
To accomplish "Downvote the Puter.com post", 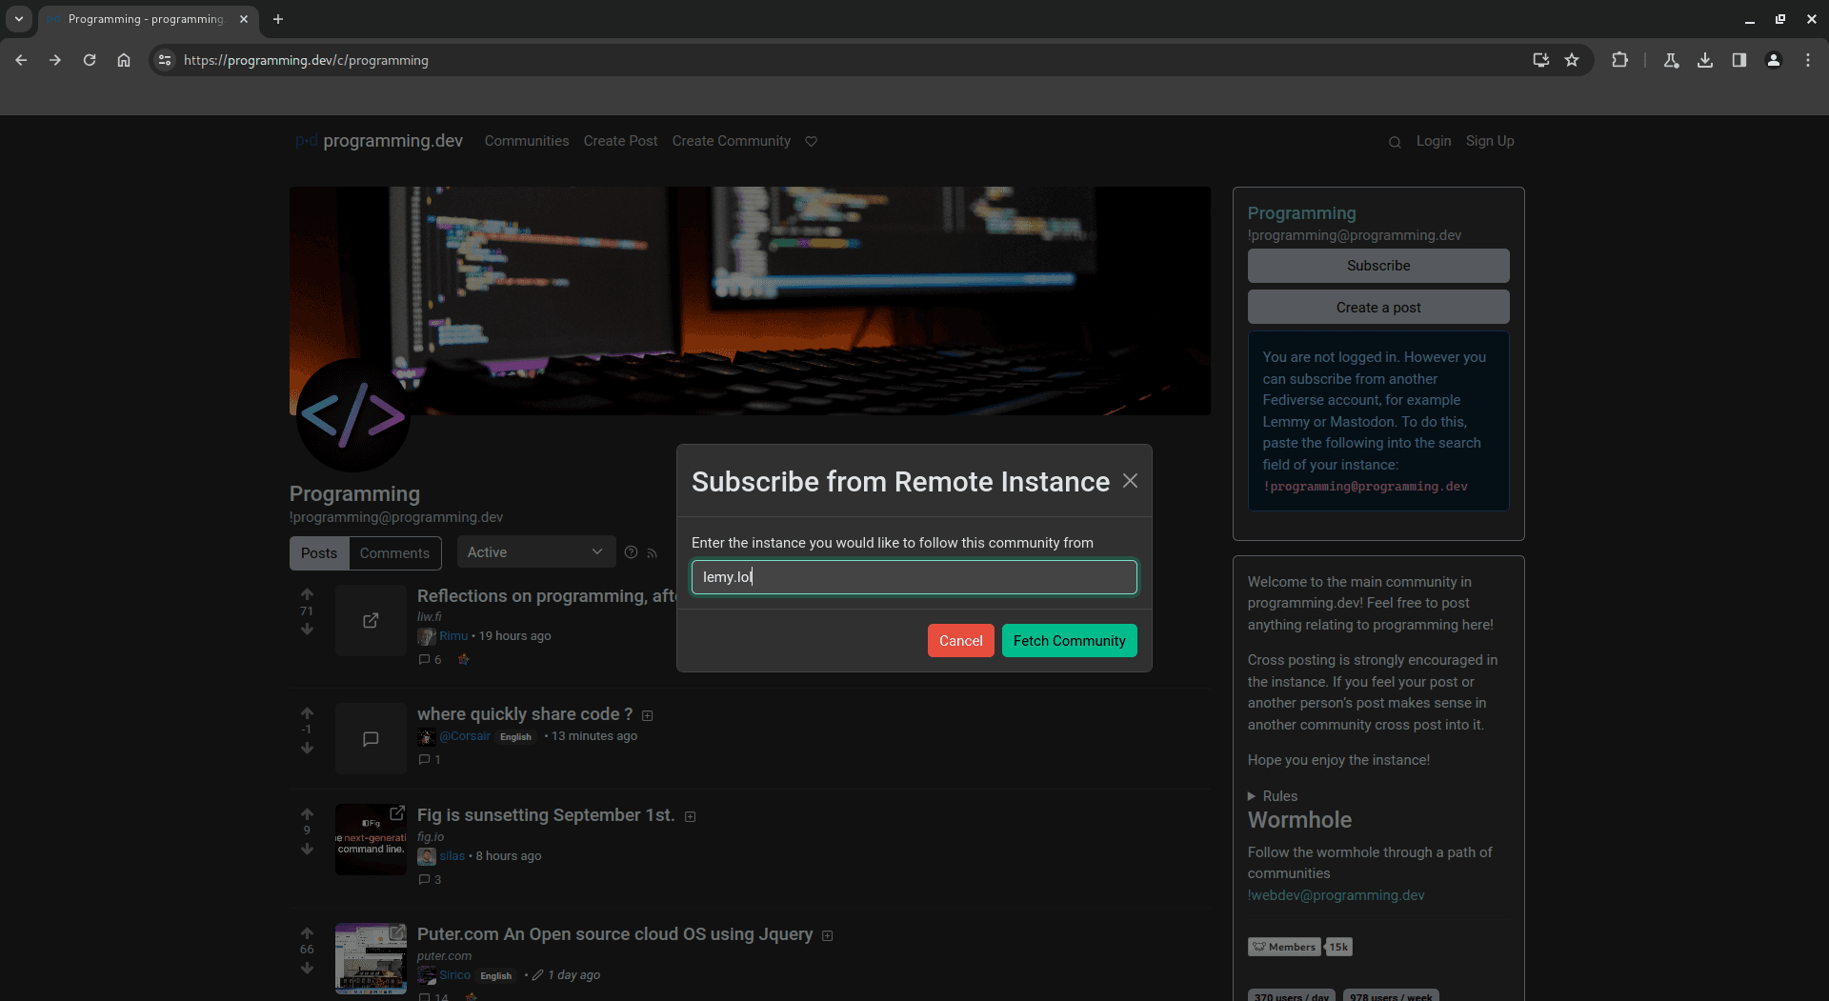I will (x=307, y=968).
